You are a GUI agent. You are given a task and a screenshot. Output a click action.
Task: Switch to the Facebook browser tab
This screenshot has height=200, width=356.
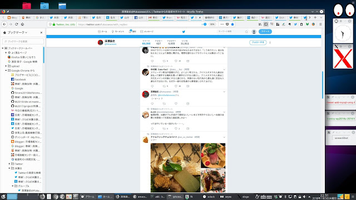pos(139,17)
